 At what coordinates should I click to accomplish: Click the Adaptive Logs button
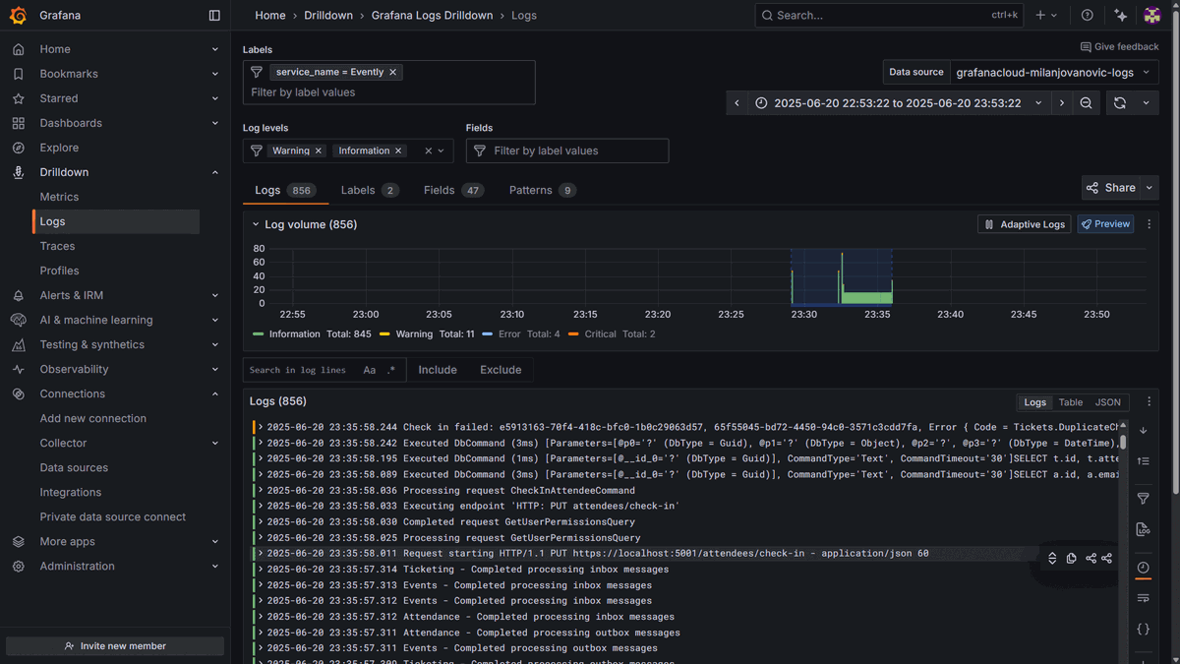1025,224
